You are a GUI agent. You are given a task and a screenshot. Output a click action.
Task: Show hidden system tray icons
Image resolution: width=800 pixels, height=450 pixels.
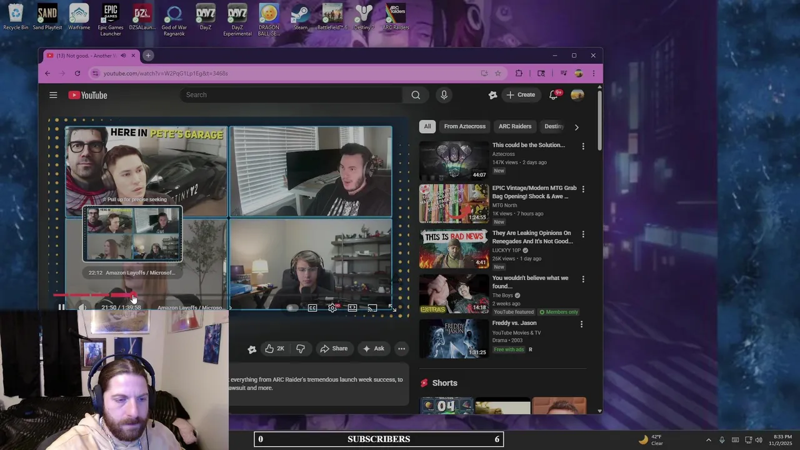tap(708, 440)
